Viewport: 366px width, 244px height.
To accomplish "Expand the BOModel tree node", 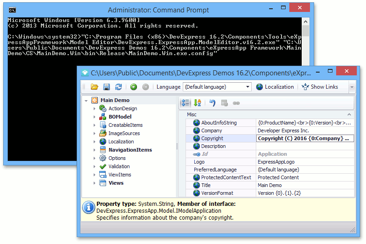I will 94,117.
